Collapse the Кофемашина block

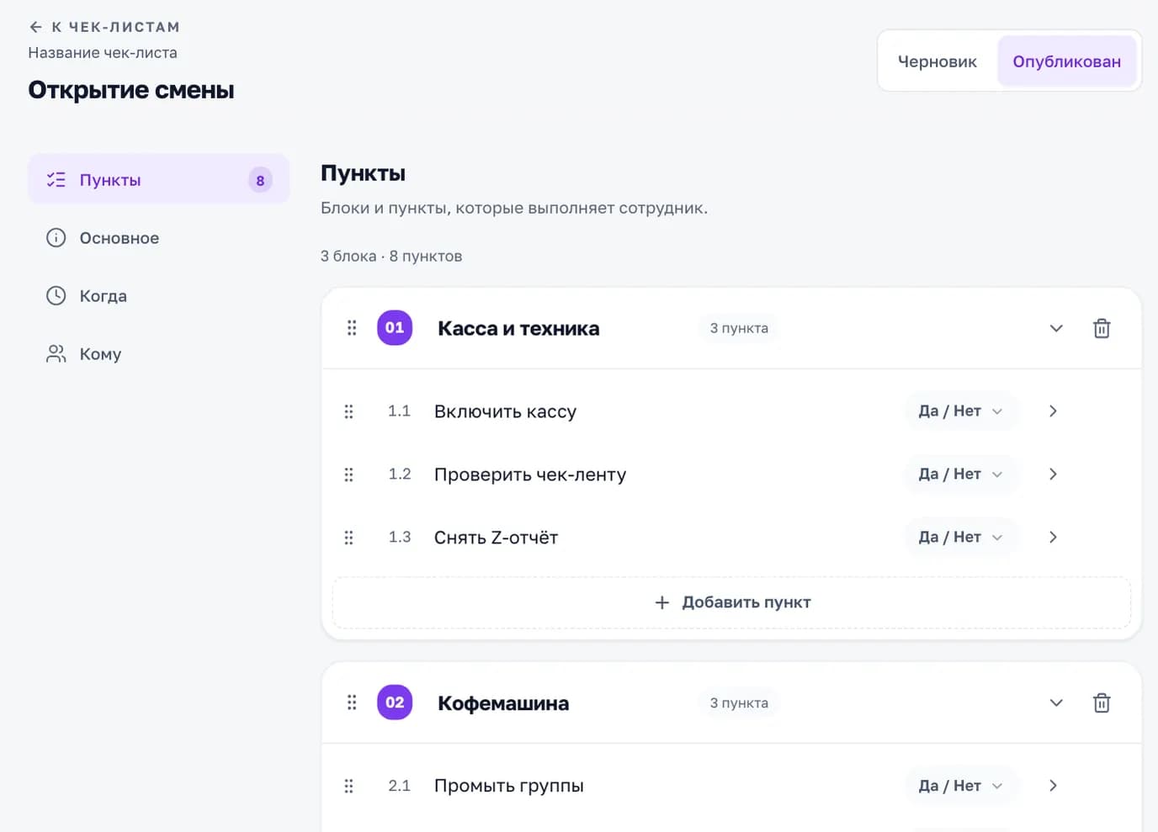pyautogui.click(x=1056, y=702)
